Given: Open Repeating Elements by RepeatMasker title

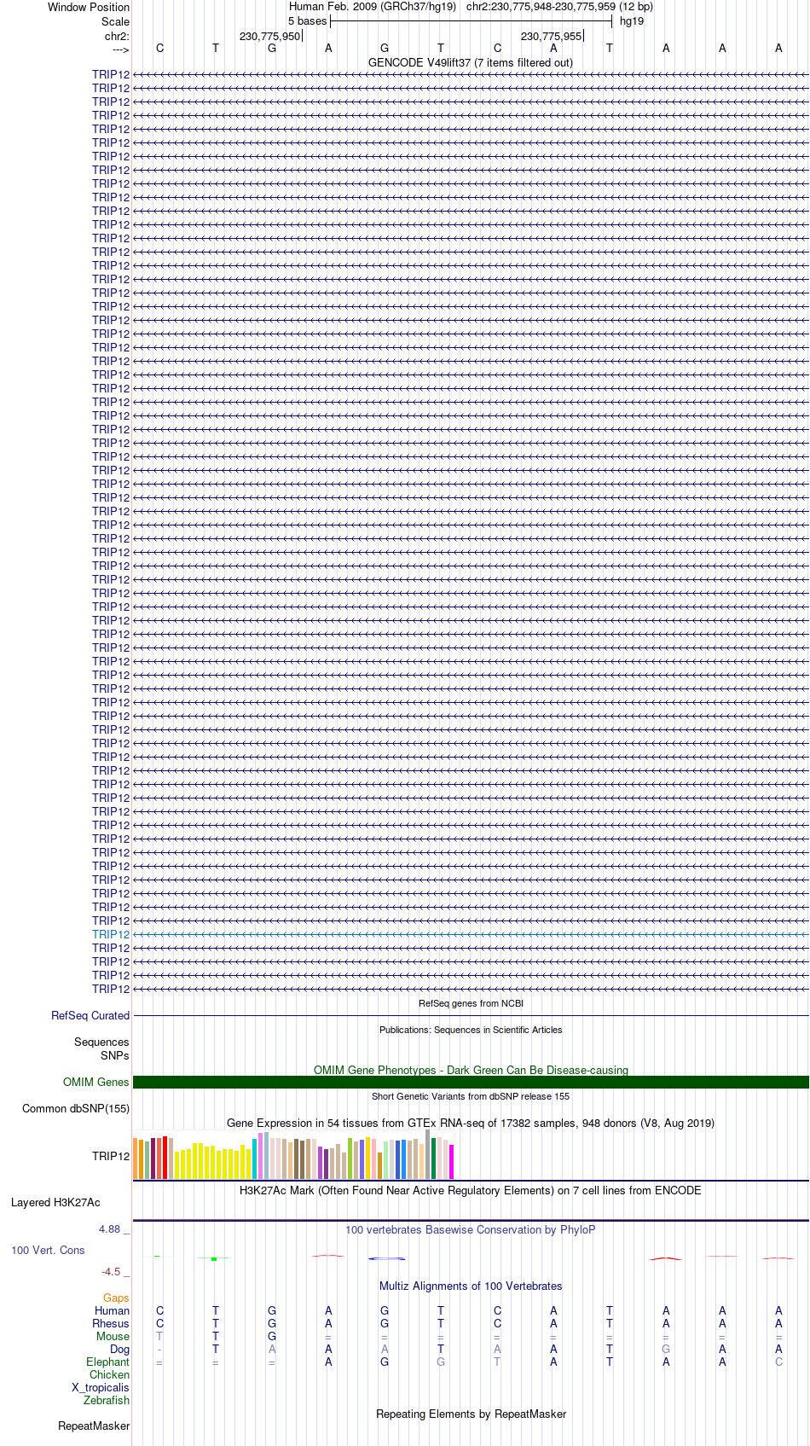Looking at the screenshot, I should [x=471, y=1414].
